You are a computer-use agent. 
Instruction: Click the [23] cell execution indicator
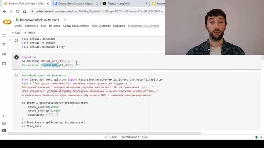tap(16, 40)
